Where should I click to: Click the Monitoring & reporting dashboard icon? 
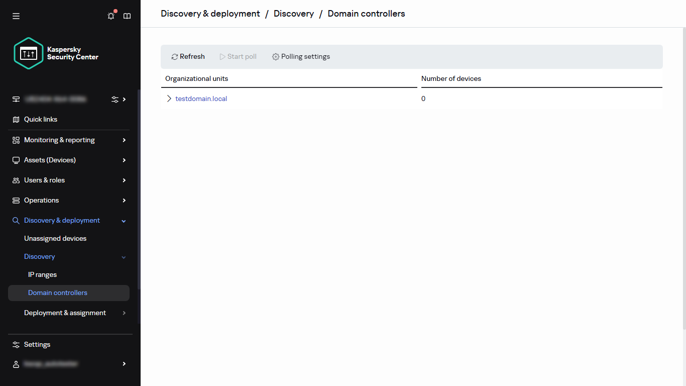[x=16, y=140]
